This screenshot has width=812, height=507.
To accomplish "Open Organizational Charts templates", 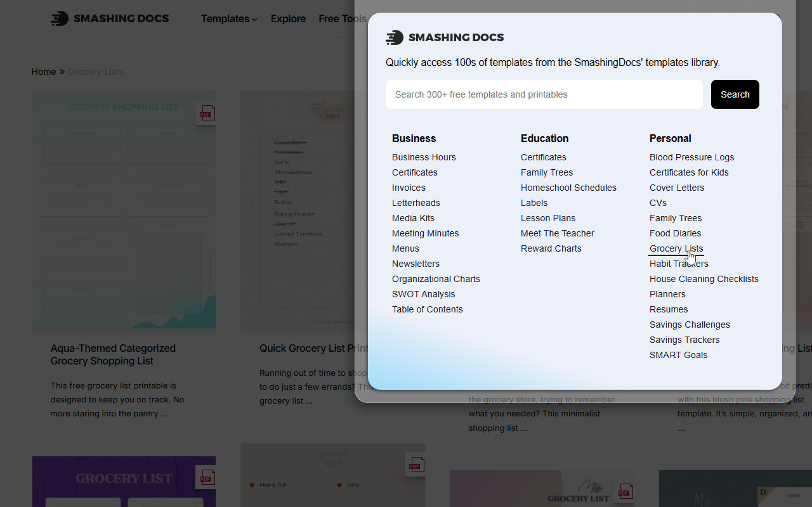I will pos(436,279).
